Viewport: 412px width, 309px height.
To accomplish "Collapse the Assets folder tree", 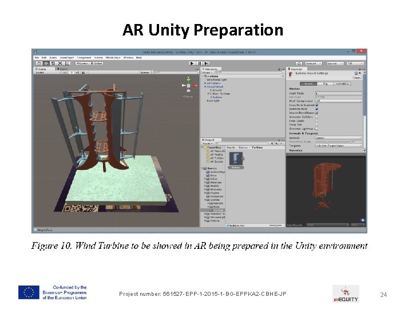I will 203,168.
